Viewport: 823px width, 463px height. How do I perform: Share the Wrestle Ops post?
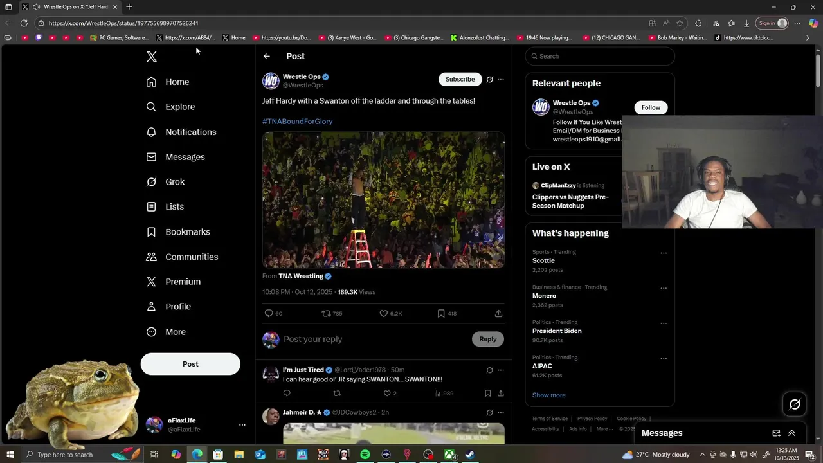click(x=498, y=313)
